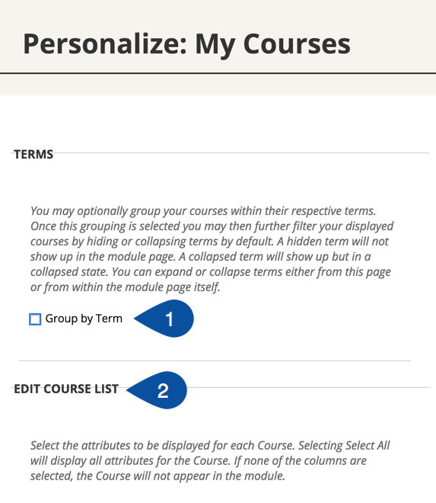Click the TERMS section heading
Screen dimensions: 436x503
[x=33, y=154]
